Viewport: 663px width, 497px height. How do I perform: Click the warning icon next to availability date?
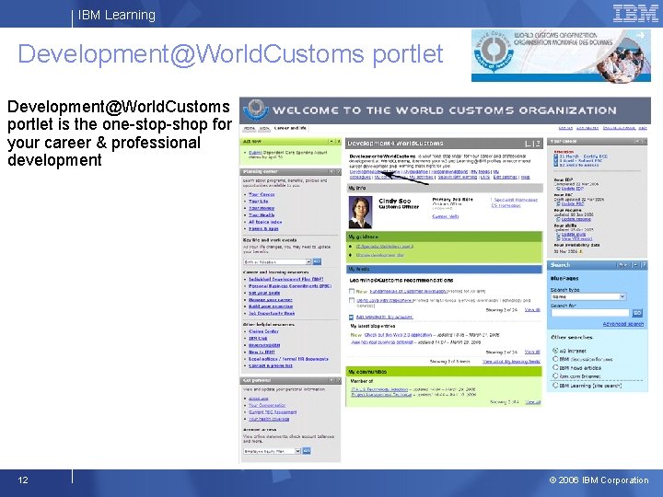point(580,251)
